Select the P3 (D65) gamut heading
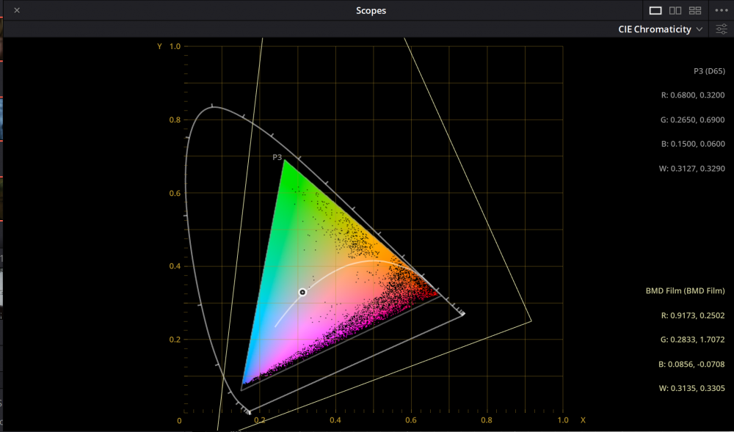The width and height of the screenshot is (734, 432). pyautogui.click(x=709, y=71)
